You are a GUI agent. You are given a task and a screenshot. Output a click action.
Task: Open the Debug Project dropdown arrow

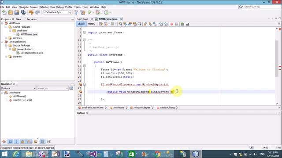point(102,12)
